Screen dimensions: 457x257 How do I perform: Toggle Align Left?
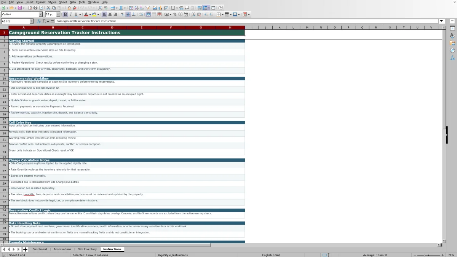pos(104,14)
